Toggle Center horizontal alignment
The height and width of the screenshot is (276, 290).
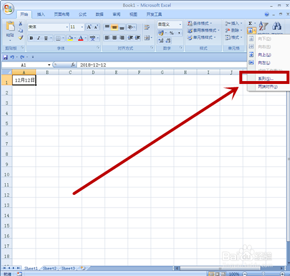(x=115, y=38)
